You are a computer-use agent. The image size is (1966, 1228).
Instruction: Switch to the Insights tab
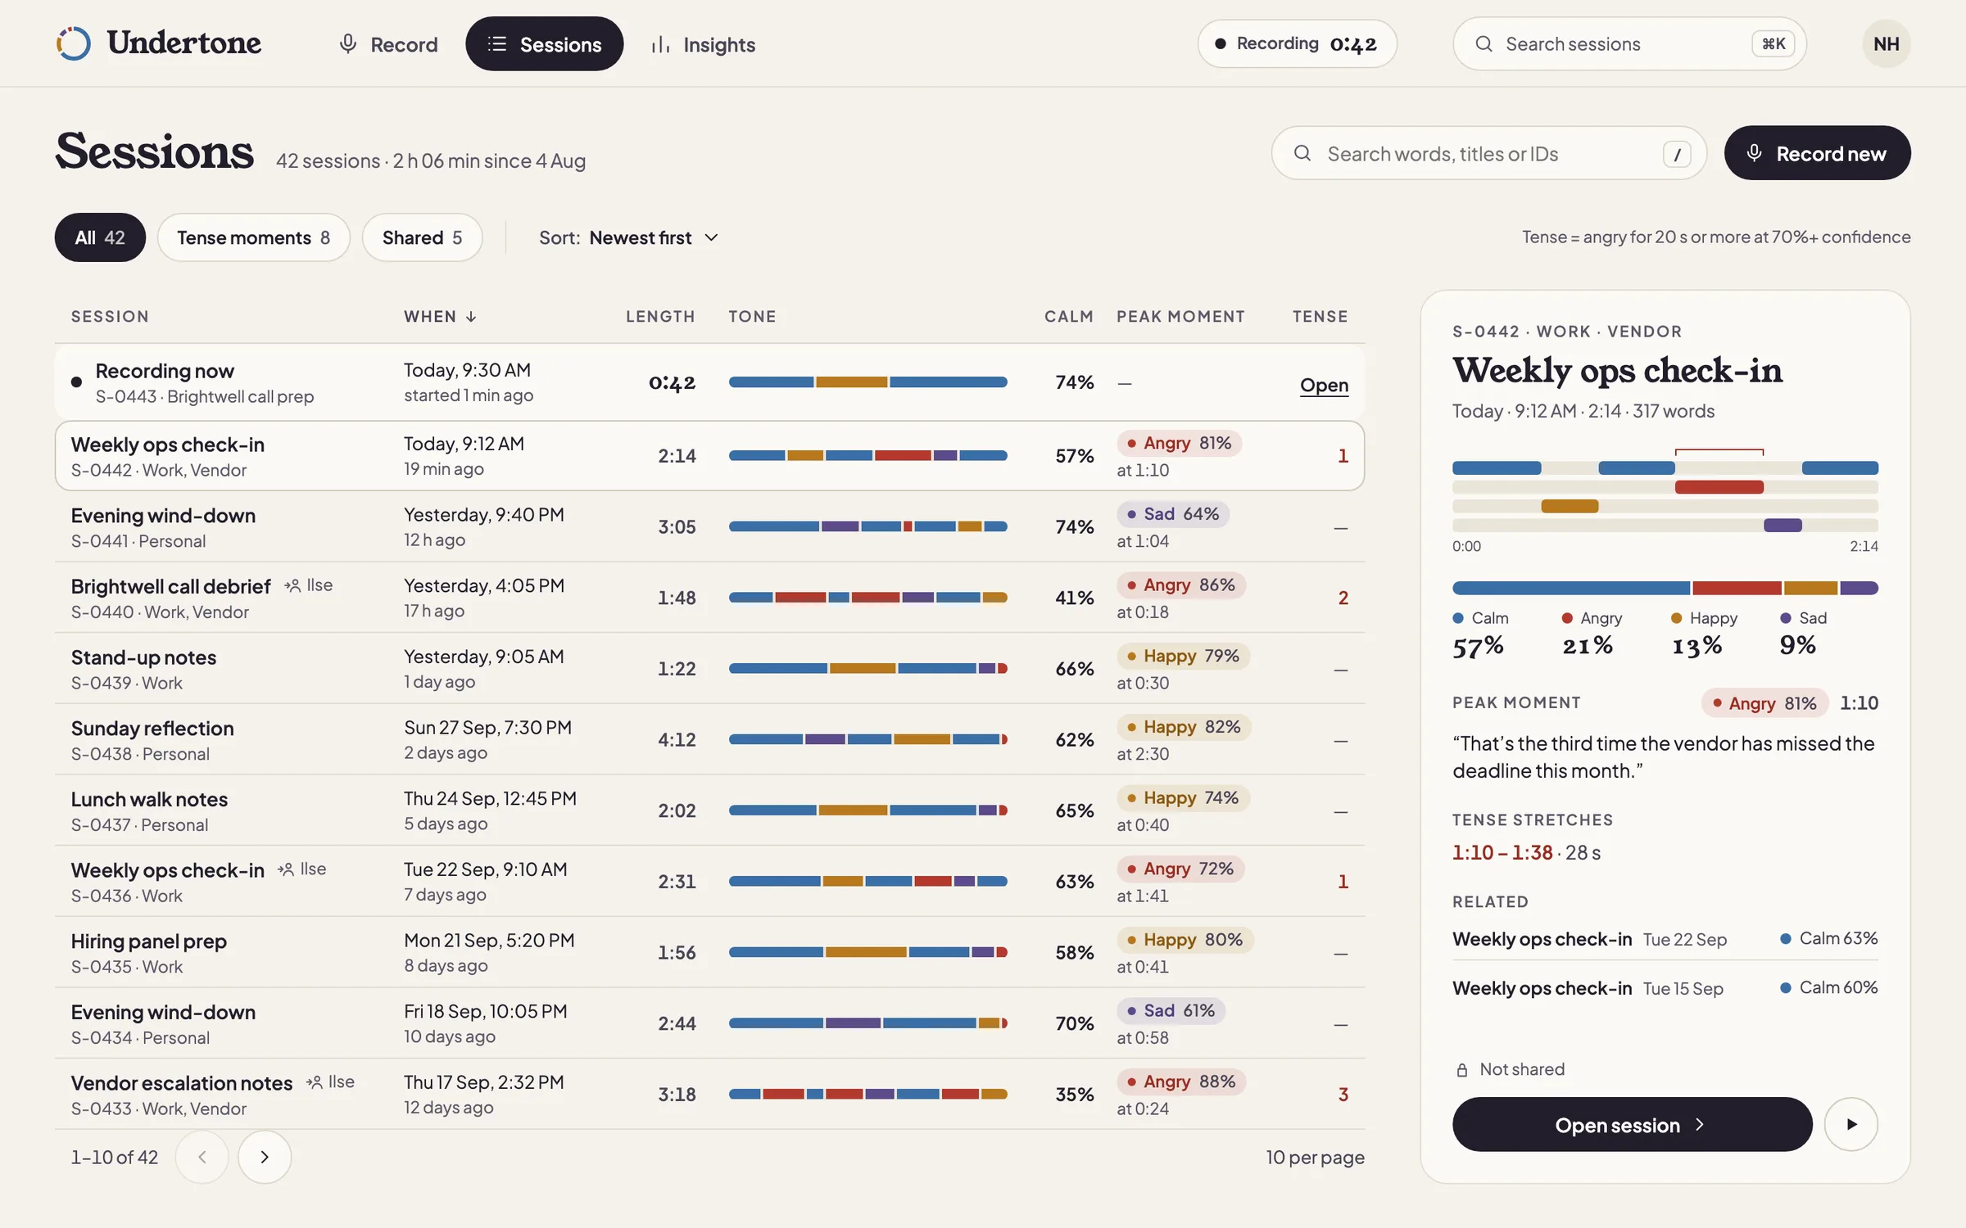coord(703,44)
